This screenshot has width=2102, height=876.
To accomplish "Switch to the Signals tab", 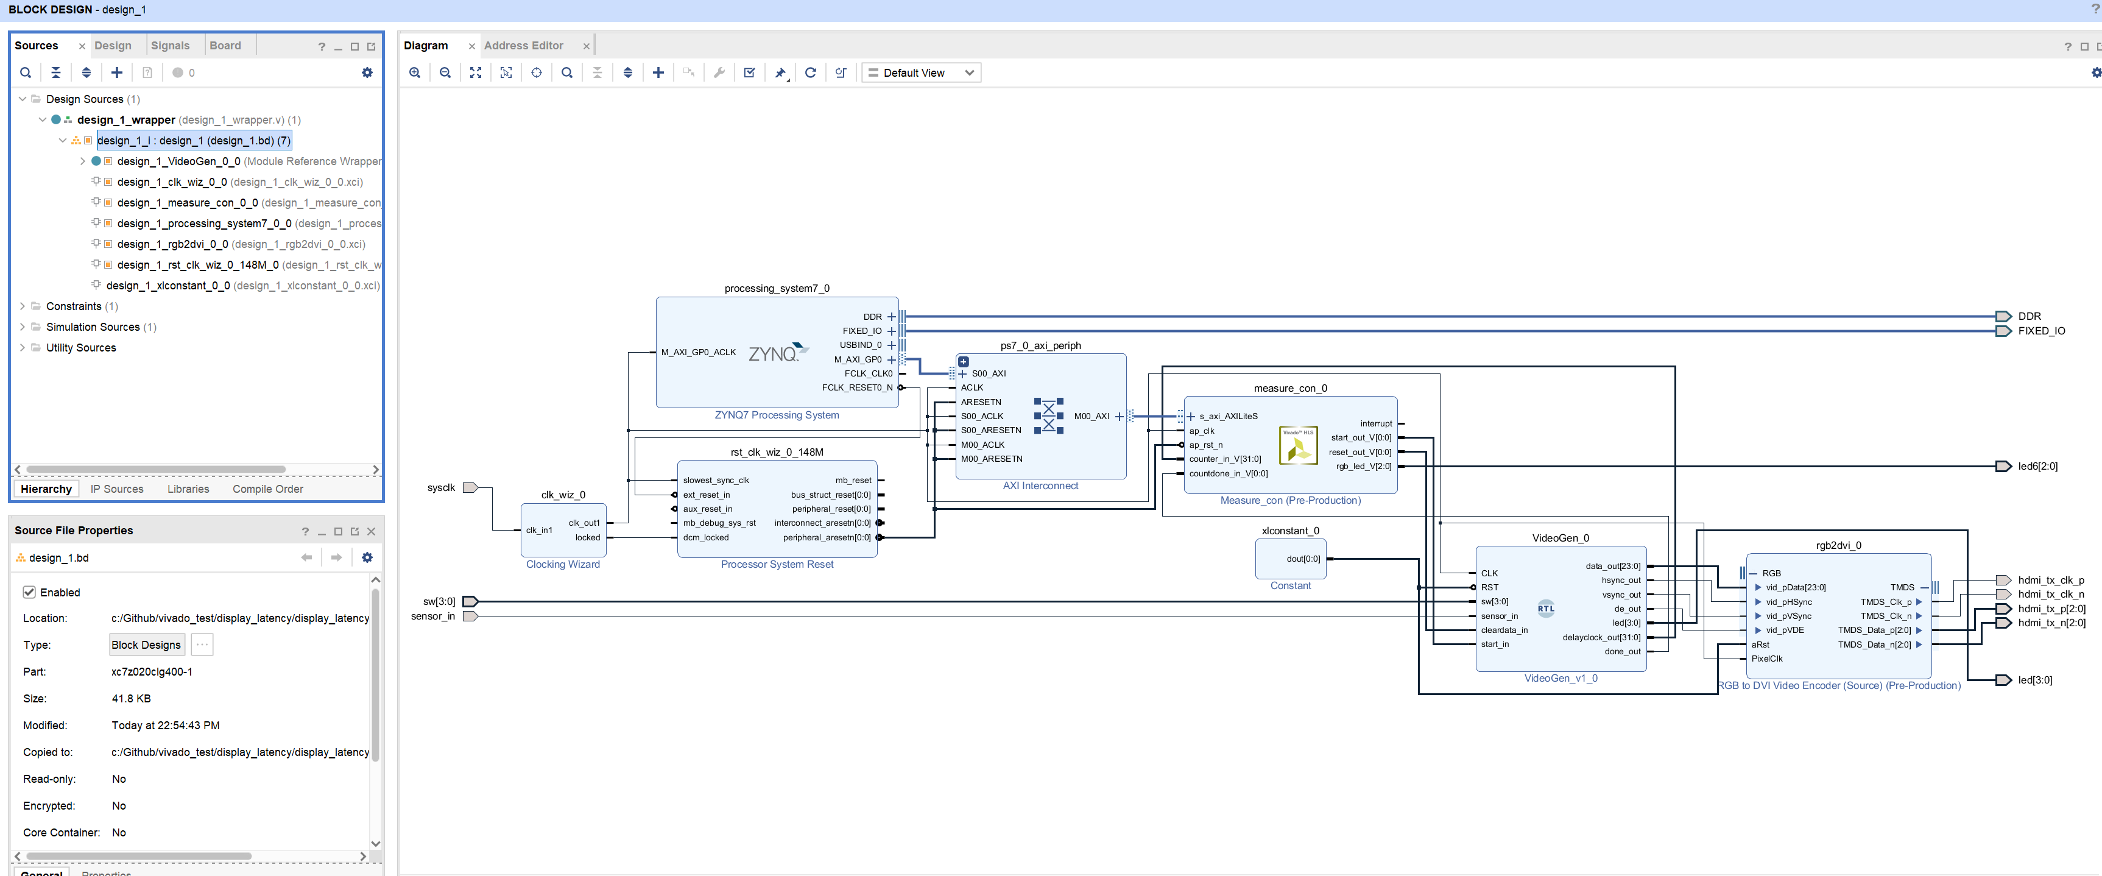I will click(170, 46).
